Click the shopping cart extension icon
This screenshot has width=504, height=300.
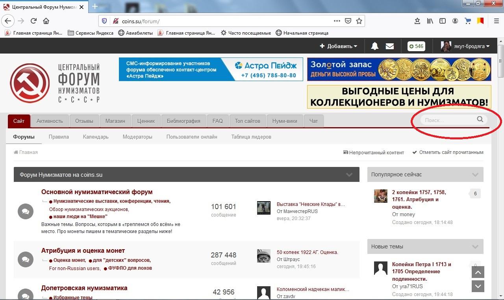pos(468,21)
